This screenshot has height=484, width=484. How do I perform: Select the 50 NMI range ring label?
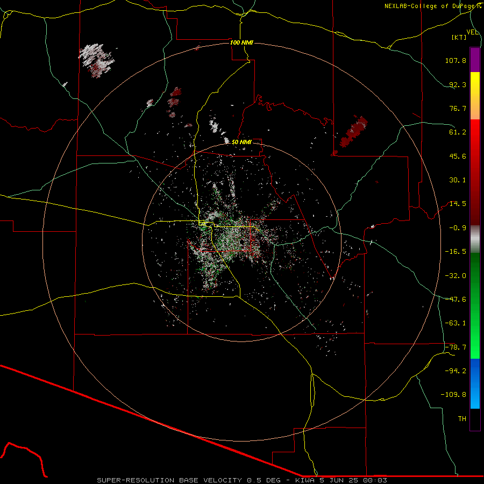(x=241, y=142)
